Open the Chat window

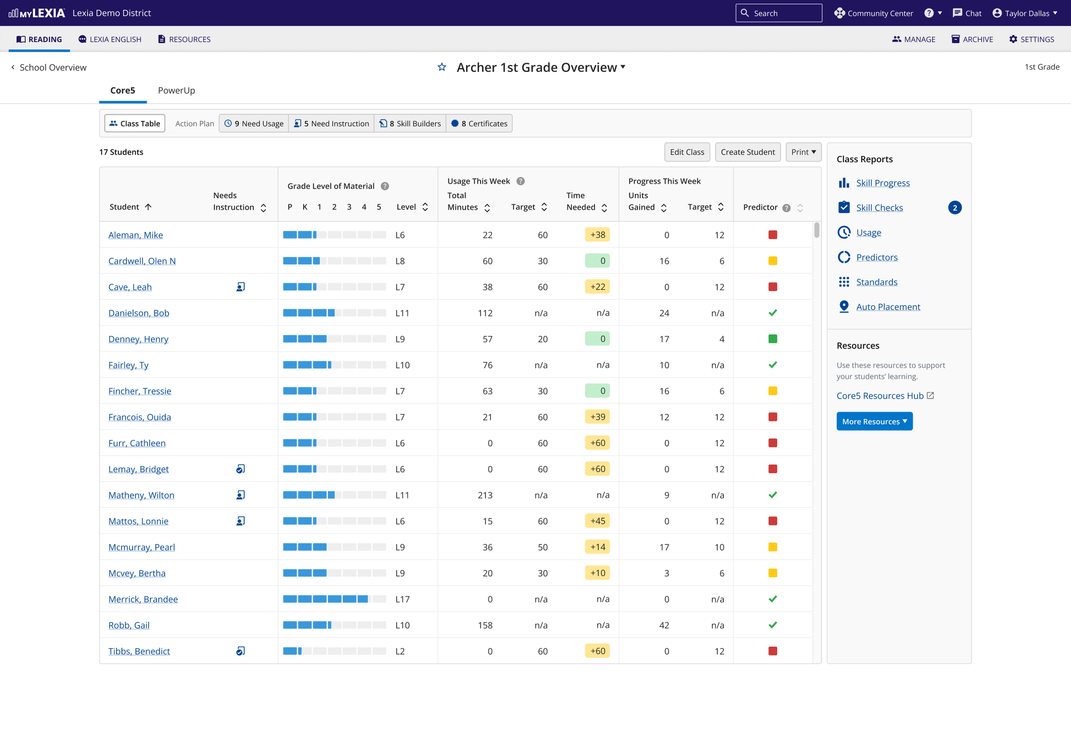click(967, 13)
